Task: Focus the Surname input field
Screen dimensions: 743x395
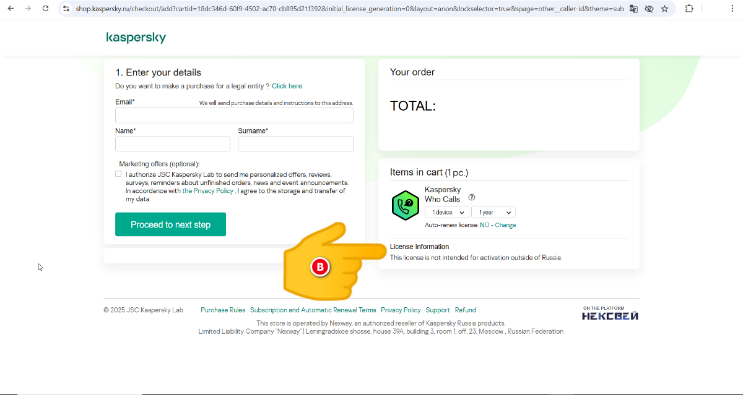Action: (x=295, y=144)
